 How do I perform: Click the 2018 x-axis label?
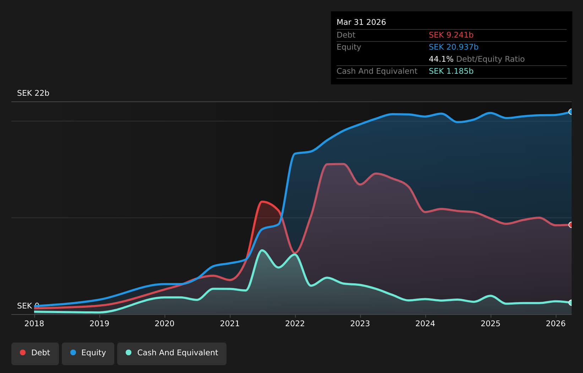(34, 323)
